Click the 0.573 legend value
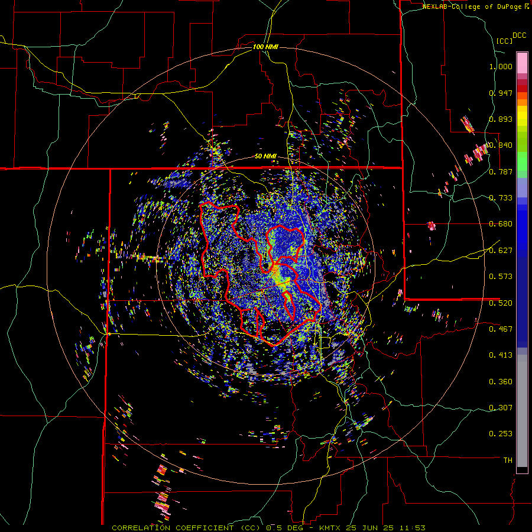The height and width of the screenshot is (532, 532). [x=501, y=277]
